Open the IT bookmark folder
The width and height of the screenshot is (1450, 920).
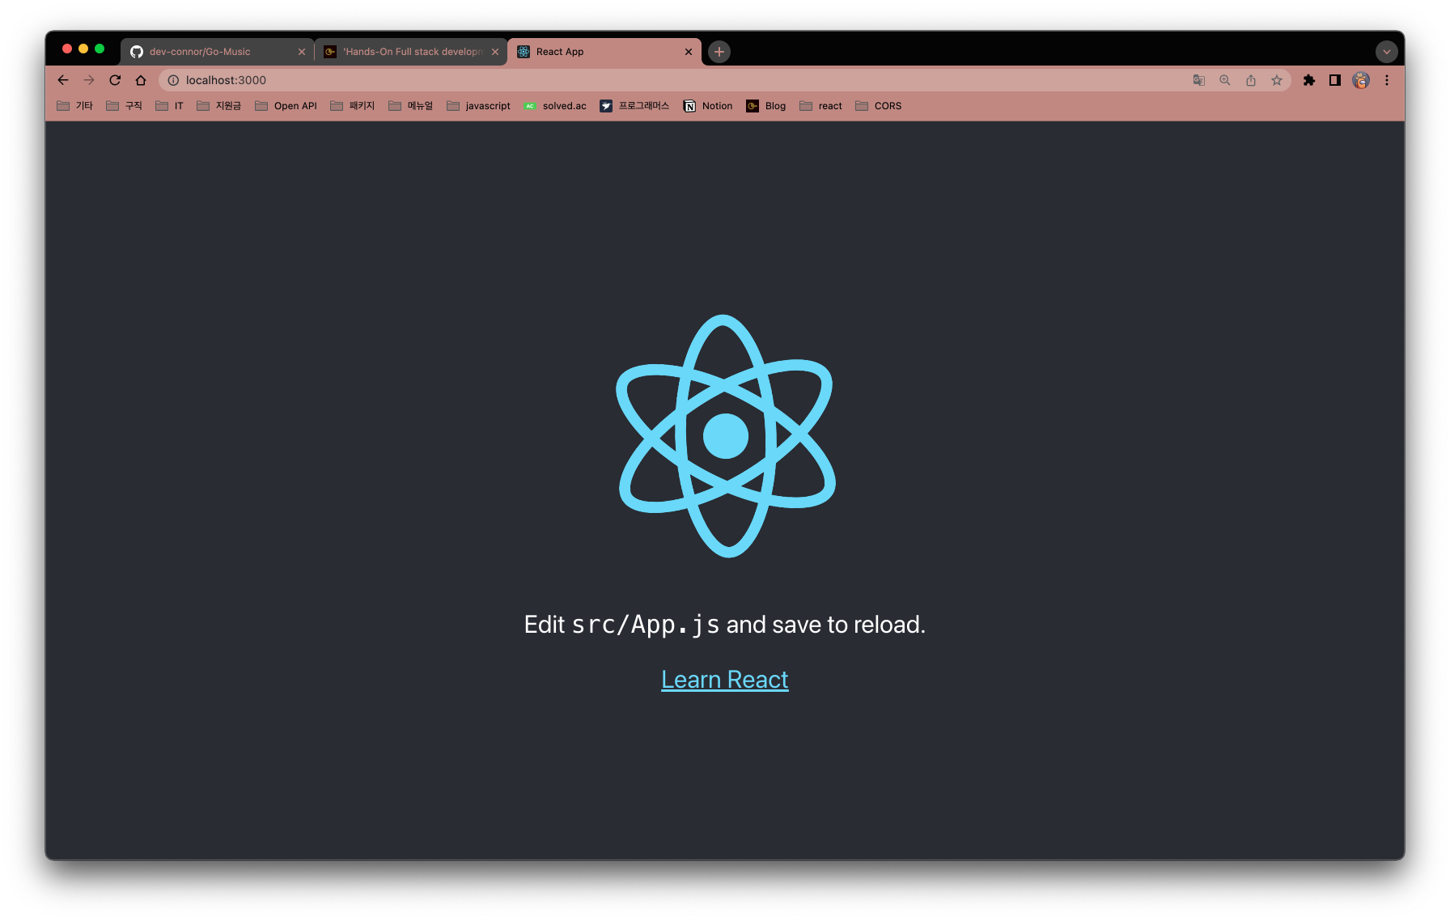pos(170,106)
